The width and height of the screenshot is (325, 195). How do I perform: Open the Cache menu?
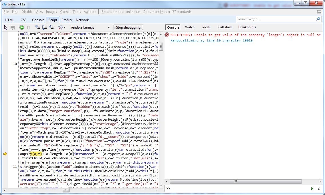coord(65,12)
